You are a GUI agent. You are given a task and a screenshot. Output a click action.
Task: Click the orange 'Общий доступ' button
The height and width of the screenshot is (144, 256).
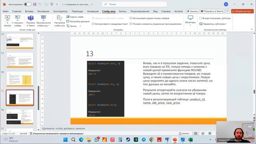click(x=242, y=11)
